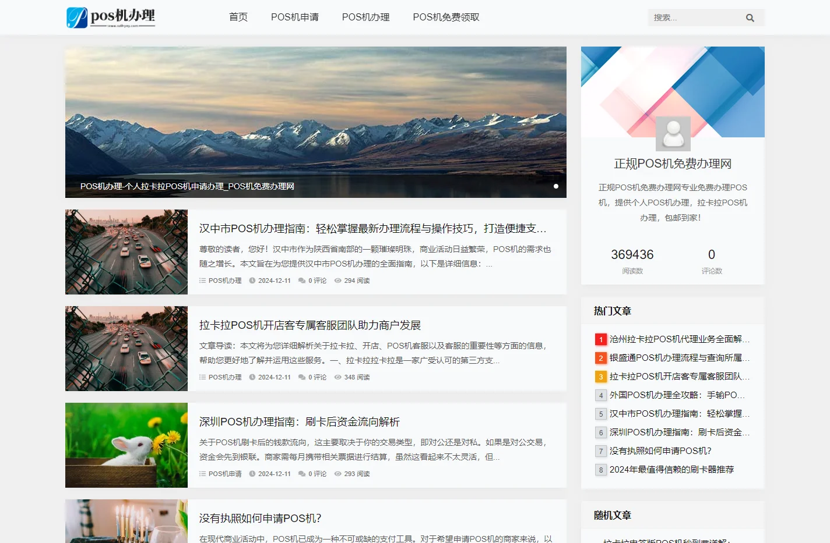
Task: Click eye icon beside 348 阅读
Action: [338, 377]
